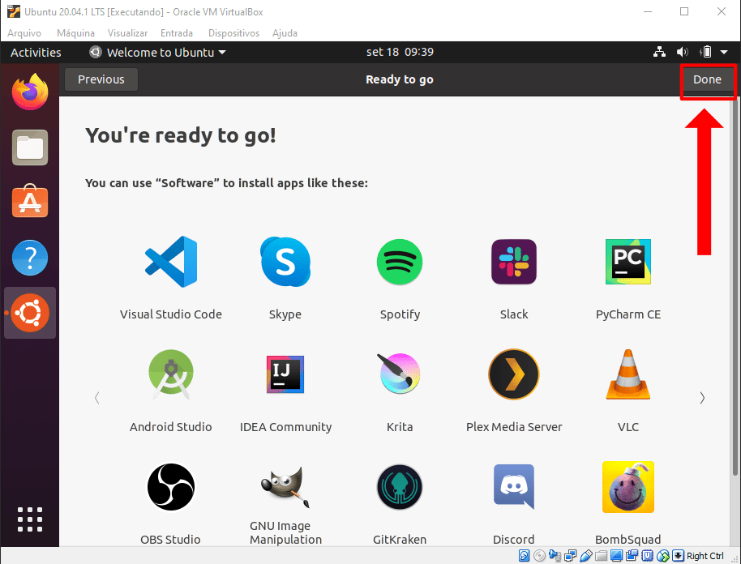Open the Activities overview
The image size is (741, 564).
click(36, 52)
